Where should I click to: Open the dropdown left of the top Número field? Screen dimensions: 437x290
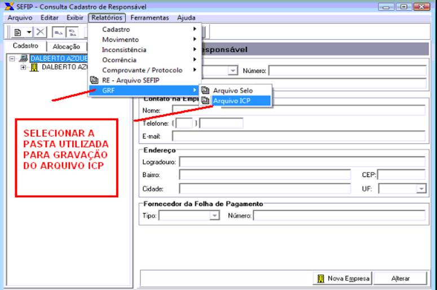tap(232, 71)
